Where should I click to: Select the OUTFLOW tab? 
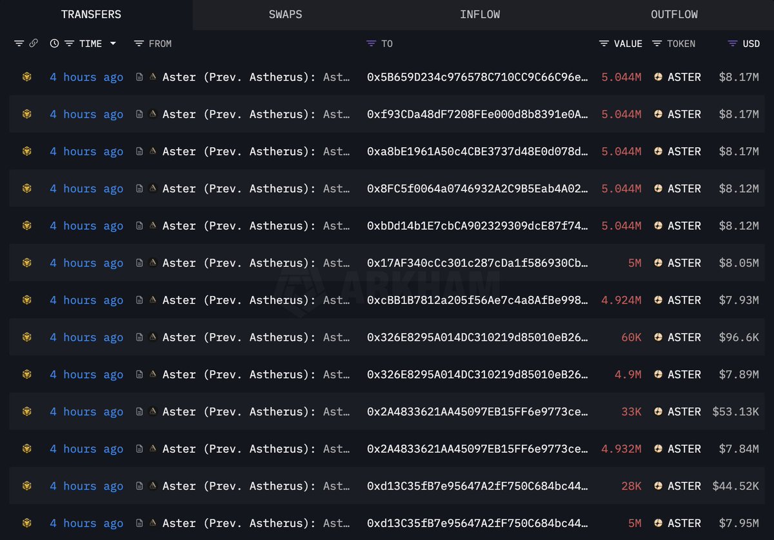pos(674,14)
